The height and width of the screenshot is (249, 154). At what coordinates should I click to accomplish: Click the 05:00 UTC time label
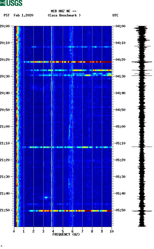tap(121, 127)
